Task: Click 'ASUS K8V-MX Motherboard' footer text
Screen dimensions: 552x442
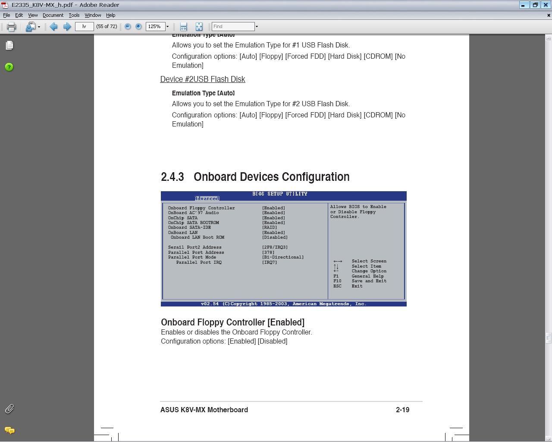Action: pyautogui.click(x=204, y=410)
